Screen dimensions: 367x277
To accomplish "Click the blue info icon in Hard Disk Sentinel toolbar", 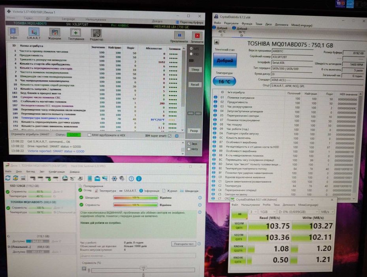I will [139, 179].
